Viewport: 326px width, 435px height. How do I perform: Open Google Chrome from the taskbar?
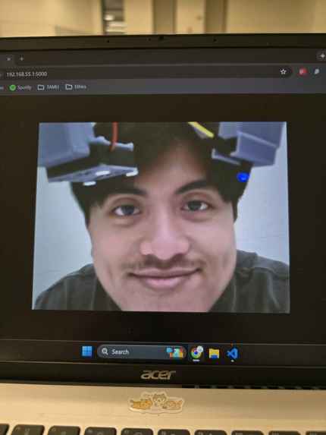[x=196, y=353]
